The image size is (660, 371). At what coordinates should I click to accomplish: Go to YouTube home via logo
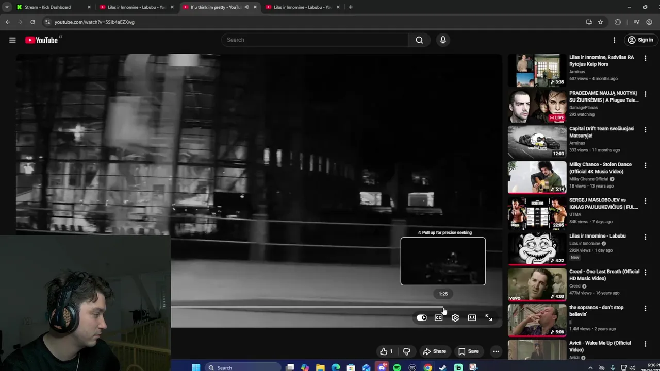pos(41,40)
